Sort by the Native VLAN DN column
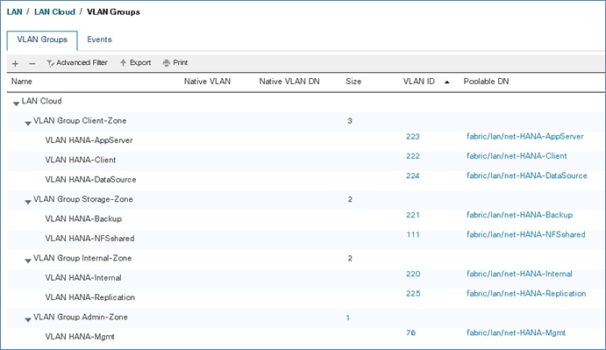 [289, 82]
